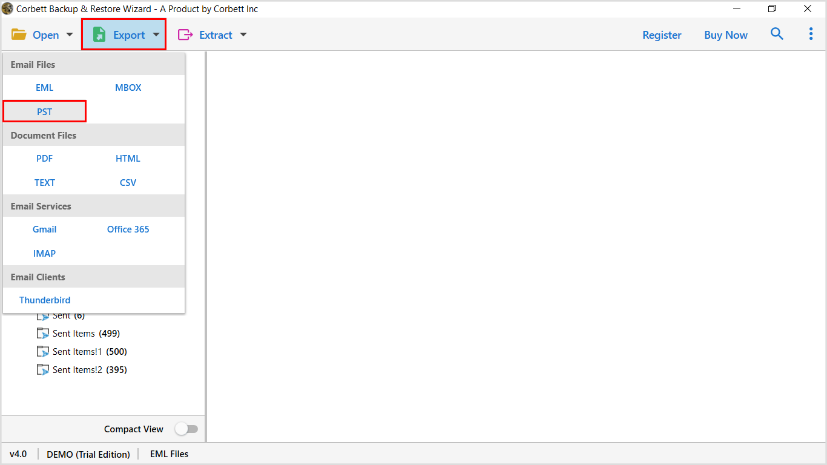Click the green Export file icon

pos(99,35)
